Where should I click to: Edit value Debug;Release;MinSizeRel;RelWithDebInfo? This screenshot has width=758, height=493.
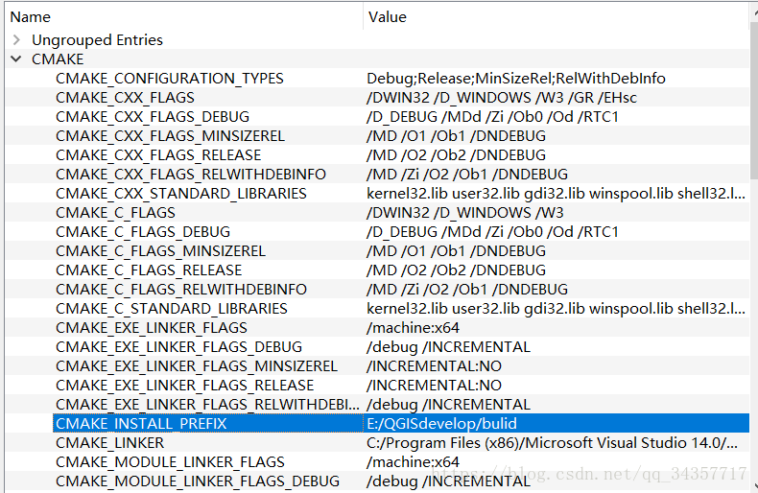point(516,79)
